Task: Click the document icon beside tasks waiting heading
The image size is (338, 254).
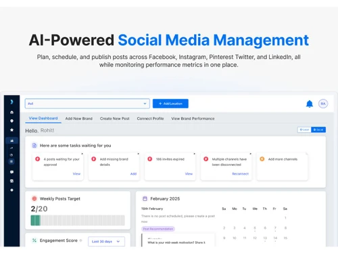Action: pyautogui.click(x=34, y=146)
